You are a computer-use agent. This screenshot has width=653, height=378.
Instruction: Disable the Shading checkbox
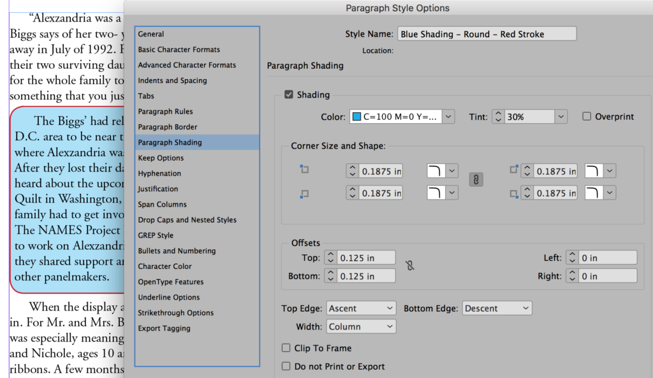[x=289, y=93]
